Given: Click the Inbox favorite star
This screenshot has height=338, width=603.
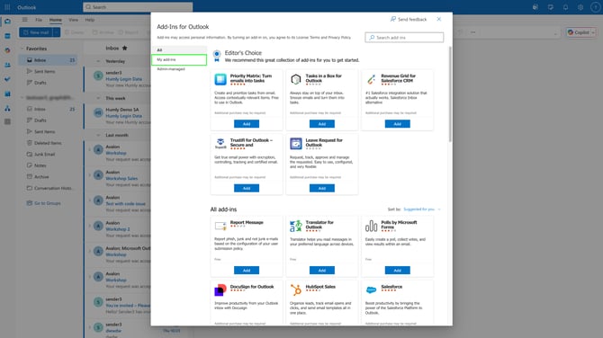Looking at the screenshot, I should point(124,48).
